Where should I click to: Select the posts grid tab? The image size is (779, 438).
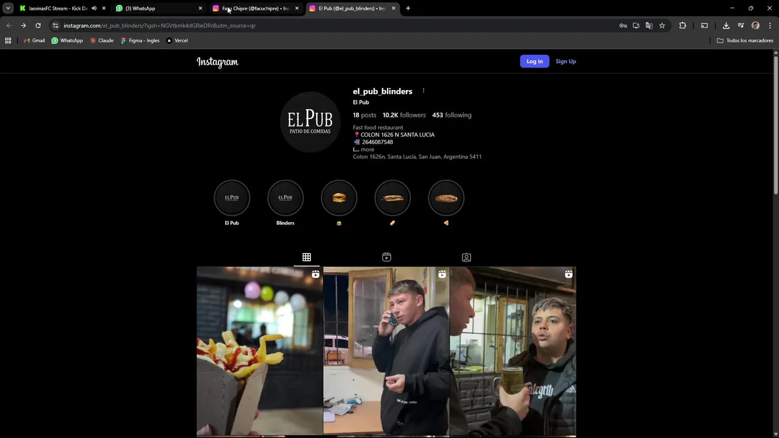[307, 257]
